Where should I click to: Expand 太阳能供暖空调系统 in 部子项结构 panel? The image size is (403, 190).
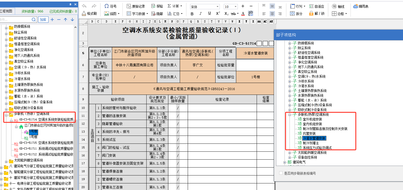(290, 152)
